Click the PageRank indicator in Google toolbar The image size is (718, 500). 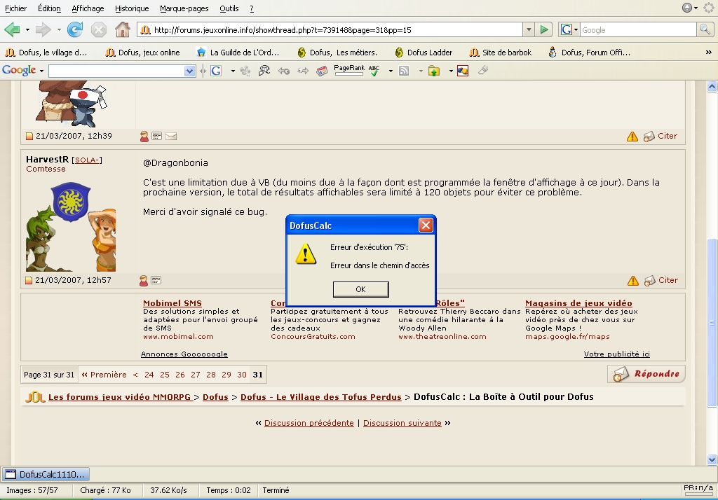349,70
